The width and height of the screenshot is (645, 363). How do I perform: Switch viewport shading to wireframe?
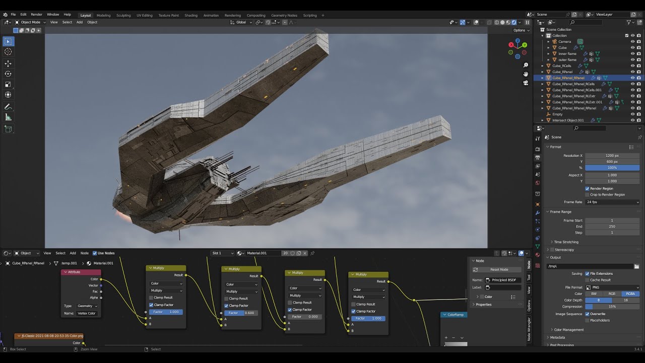(x=496, y=22)
